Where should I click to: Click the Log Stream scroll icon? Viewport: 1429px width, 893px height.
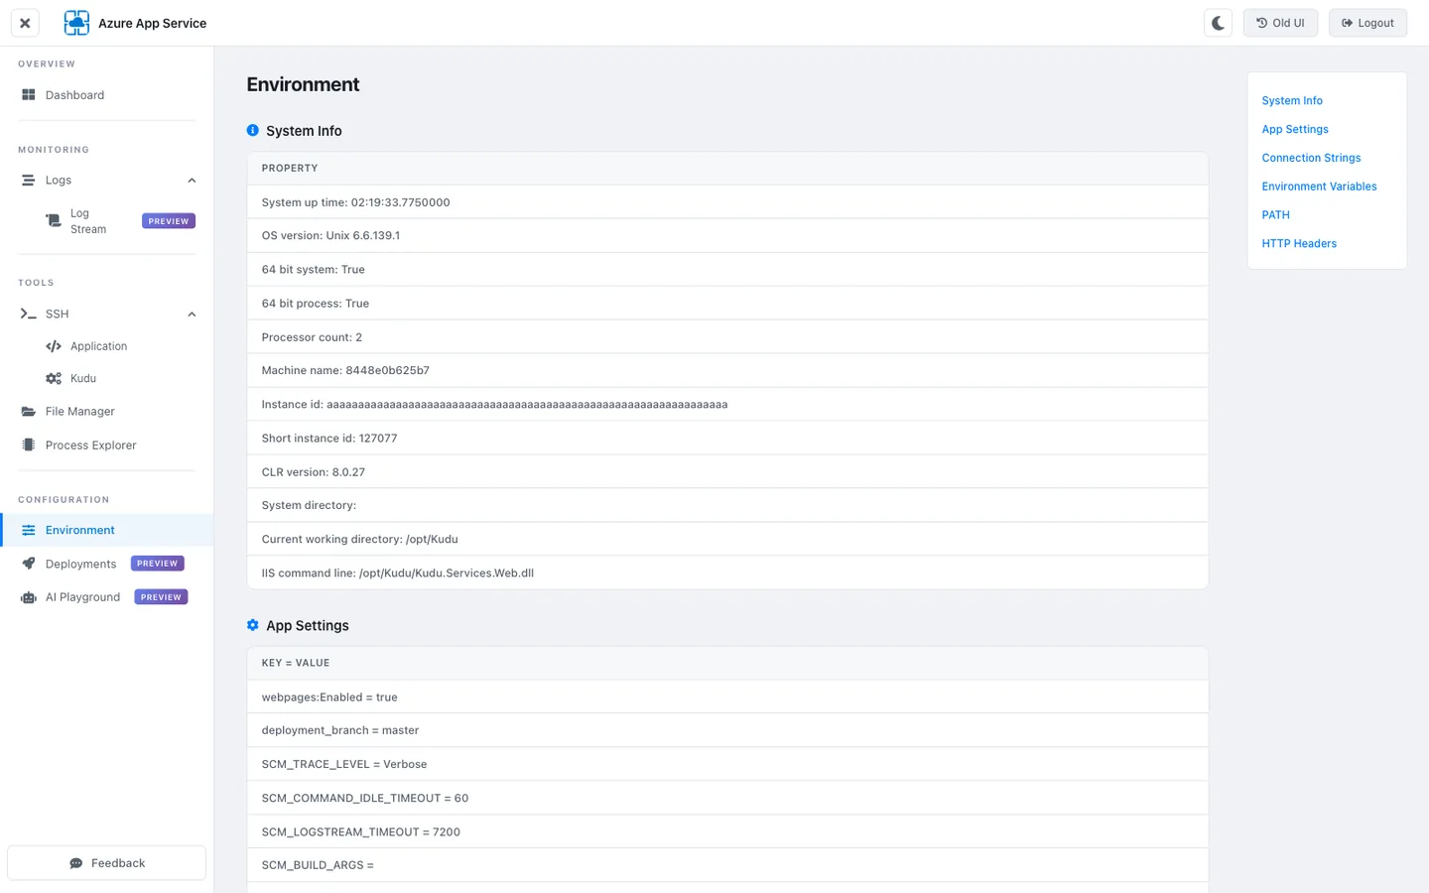[x=54, y=221]
